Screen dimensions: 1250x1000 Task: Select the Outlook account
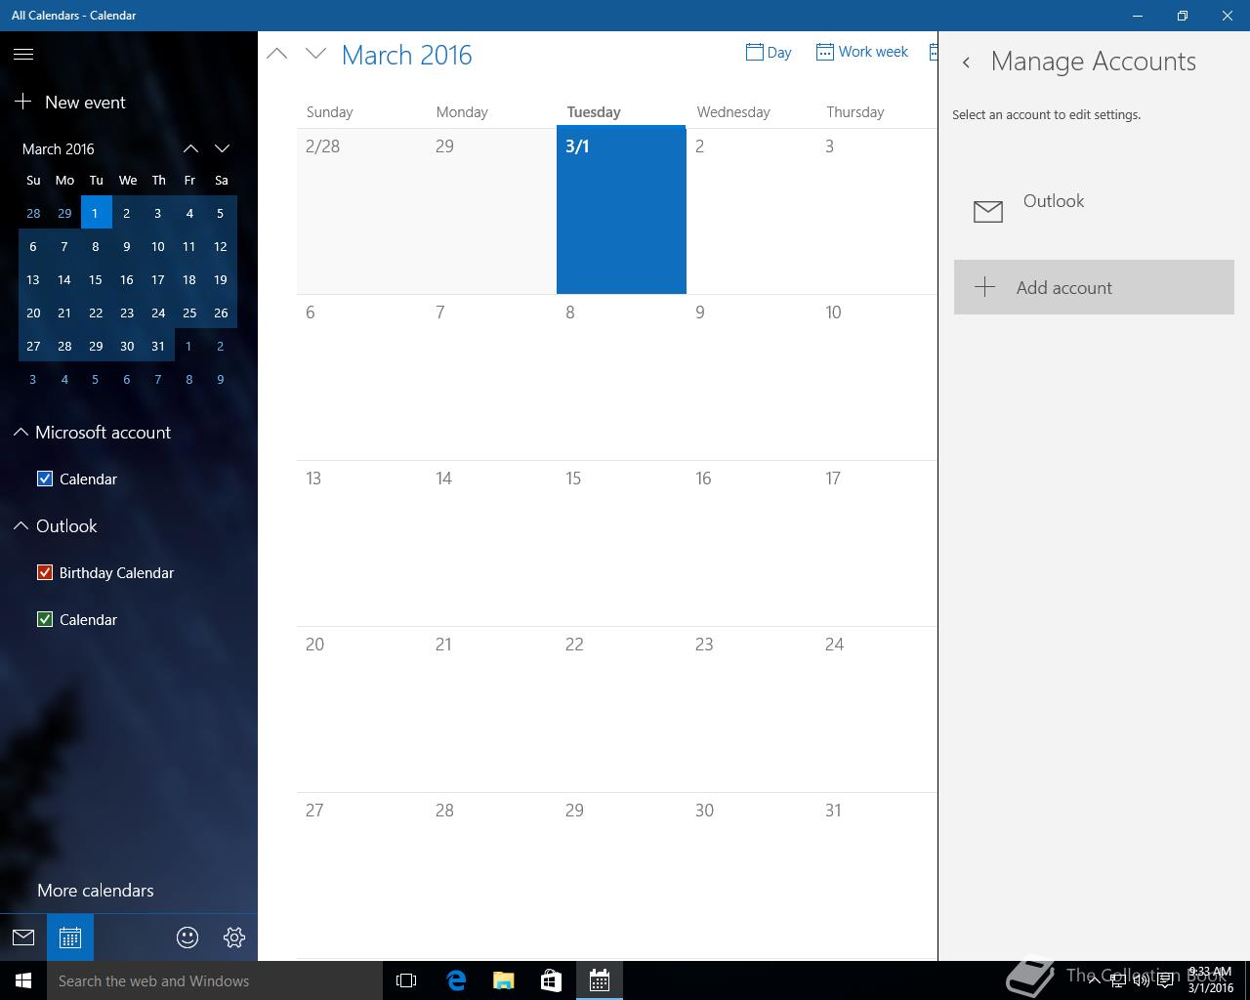click(x=1094, y=210)
